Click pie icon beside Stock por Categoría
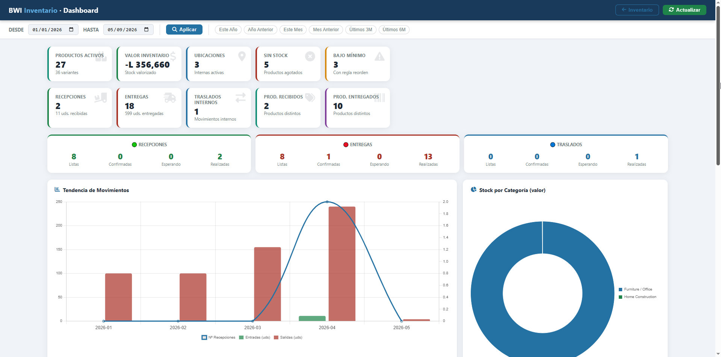721x357 pixels. 473,190
